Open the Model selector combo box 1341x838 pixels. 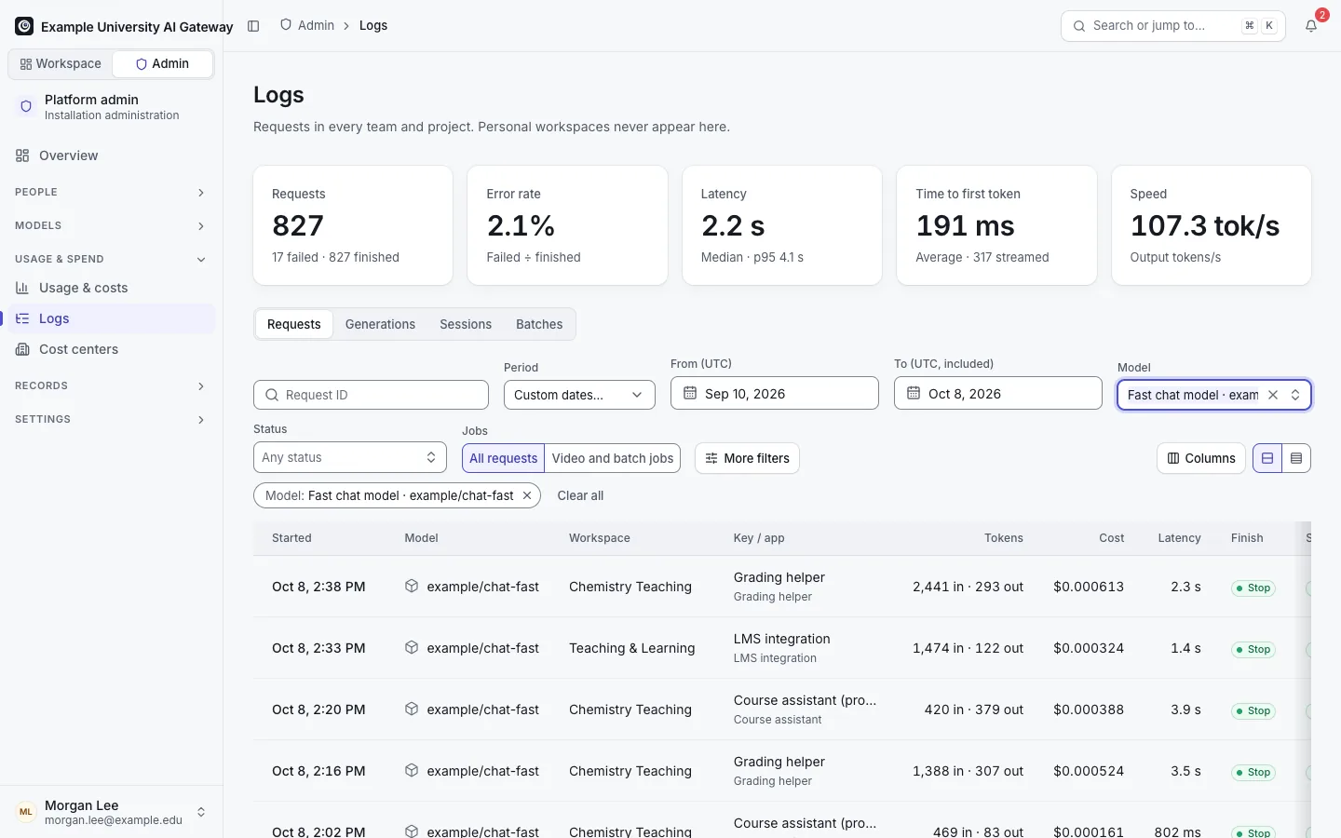(1214, 395)
